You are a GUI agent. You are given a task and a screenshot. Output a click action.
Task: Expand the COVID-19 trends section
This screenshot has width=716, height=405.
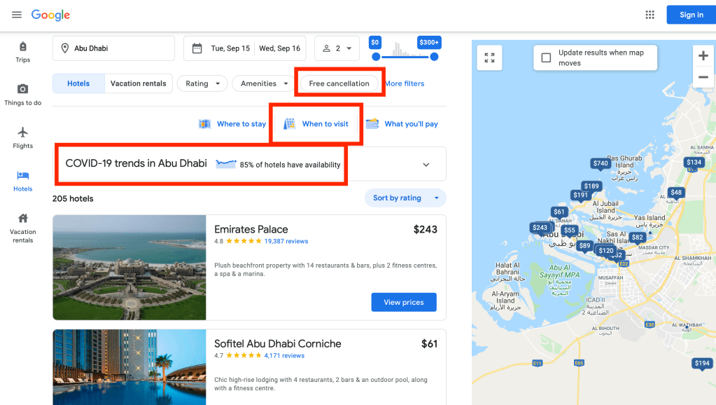[426, 165]
